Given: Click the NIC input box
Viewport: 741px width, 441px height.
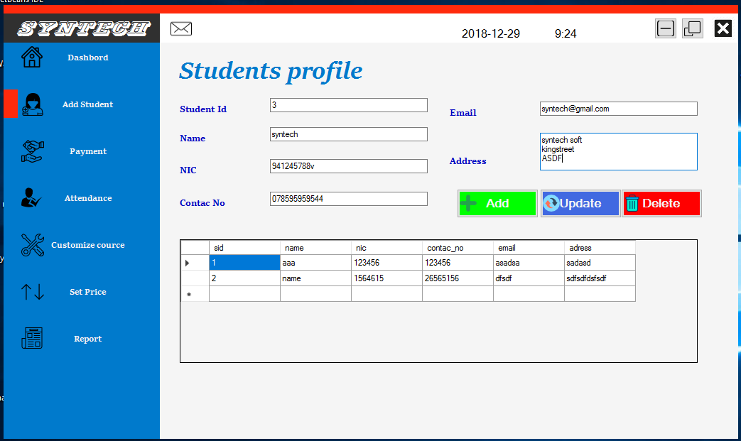Looking at the screenshot, I should [x=348, y=165].
